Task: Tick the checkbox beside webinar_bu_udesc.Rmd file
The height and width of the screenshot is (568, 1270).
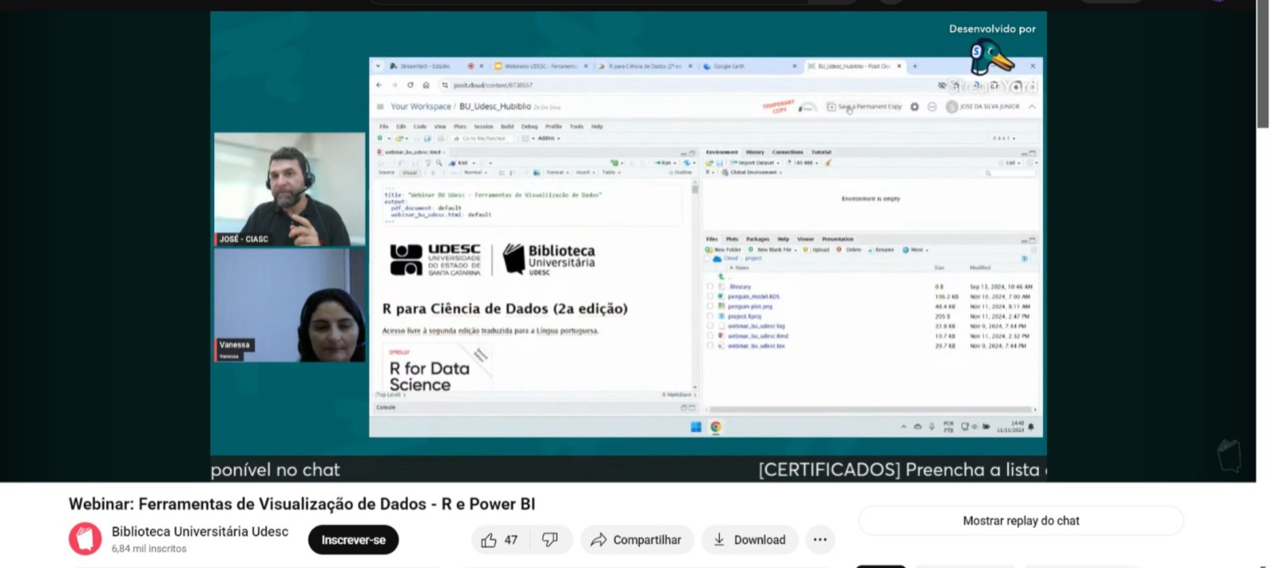Action: [x=710, y=336]
